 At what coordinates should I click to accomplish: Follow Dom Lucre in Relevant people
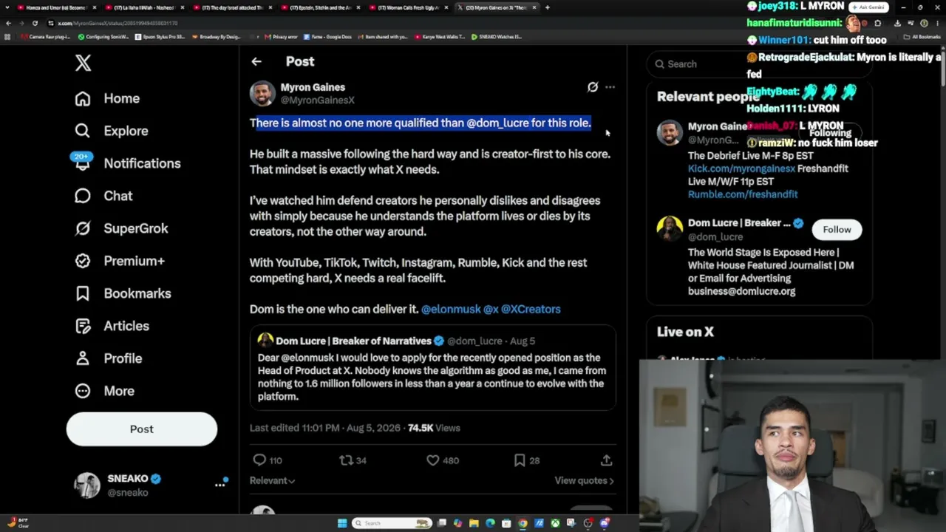(x=837, y=230)
